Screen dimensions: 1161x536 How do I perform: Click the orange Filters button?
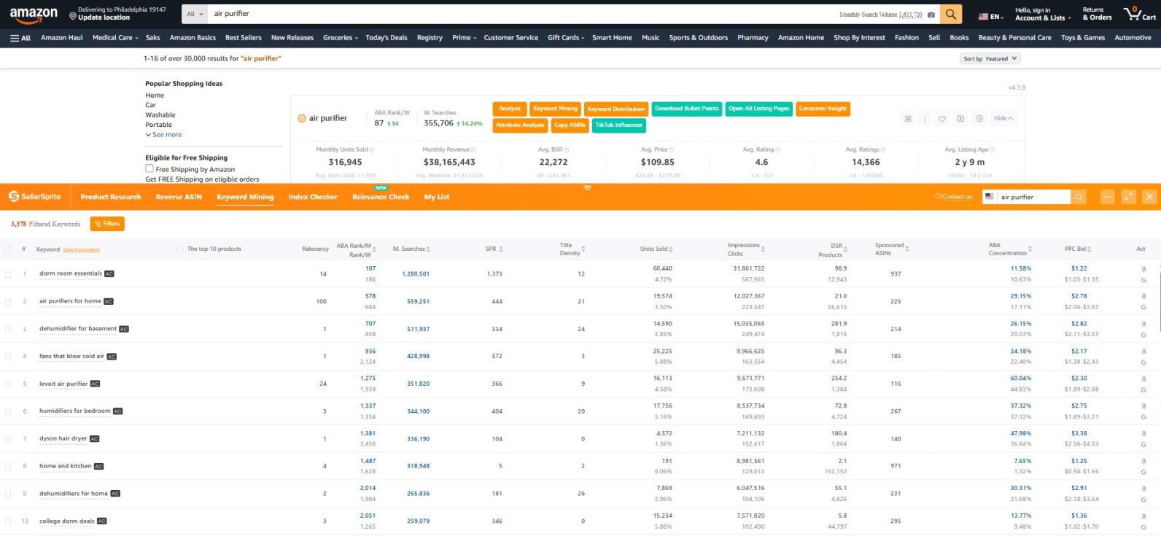click(x=107, y=224)
